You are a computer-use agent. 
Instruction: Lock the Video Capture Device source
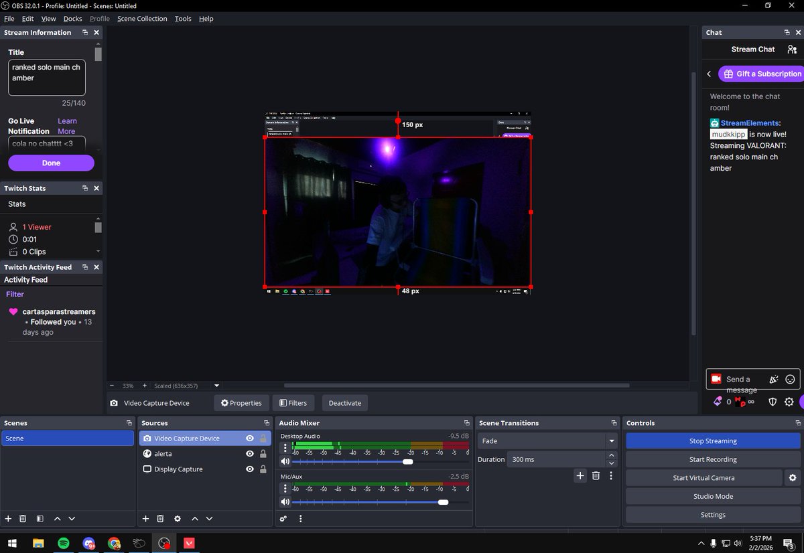(x=263, y=438)
